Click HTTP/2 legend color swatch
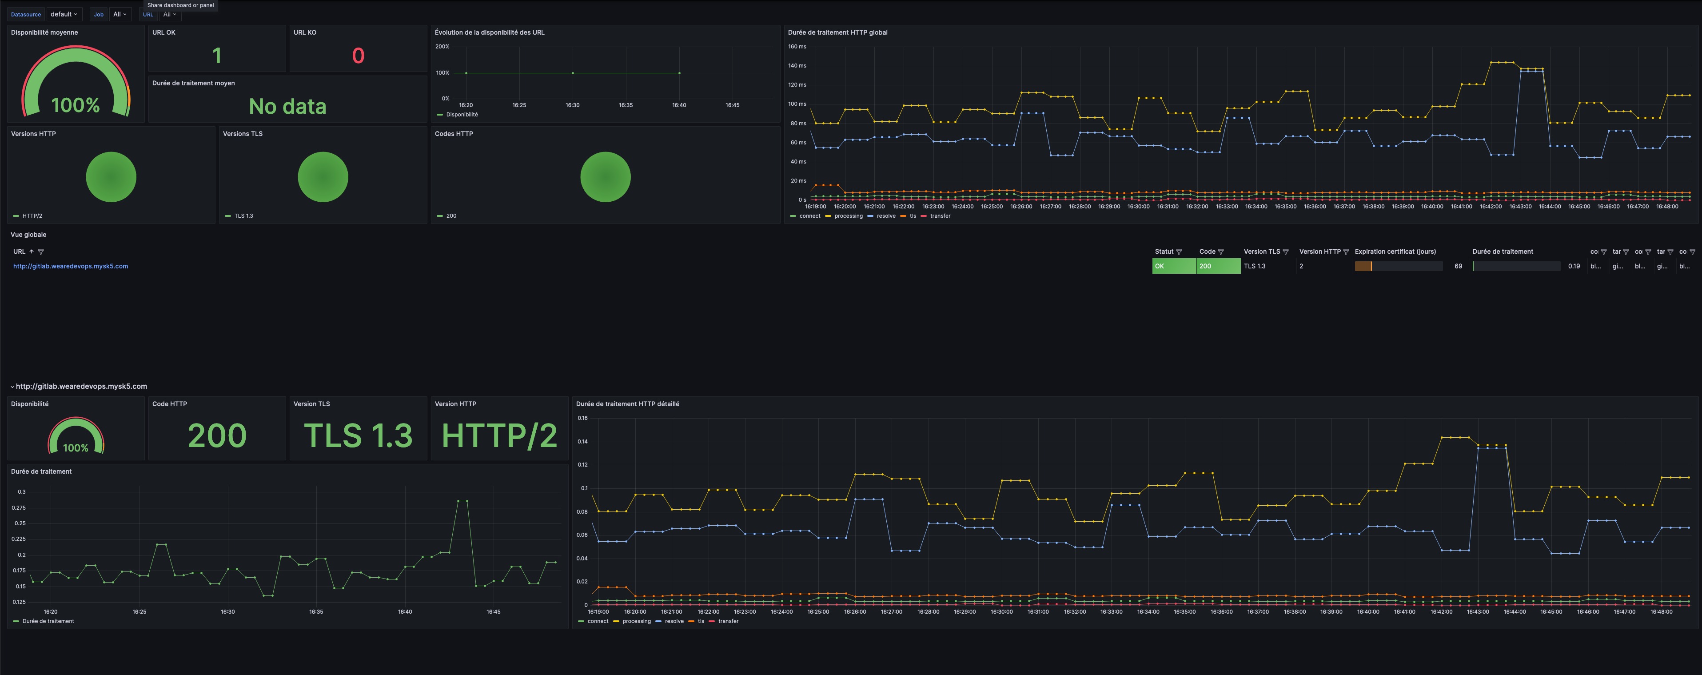1702x675 pixels. [16, 216]
